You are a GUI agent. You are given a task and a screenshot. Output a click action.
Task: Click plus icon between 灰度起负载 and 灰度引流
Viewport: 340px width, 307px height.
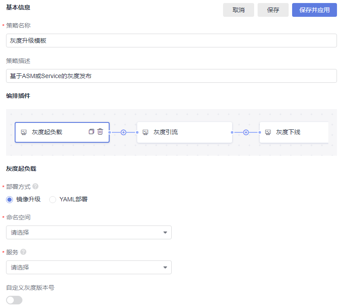click(123, 132)
